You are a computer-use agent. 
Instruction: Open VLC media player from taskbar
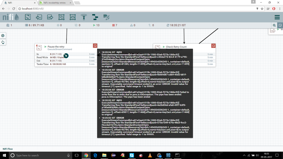pyautogui.click(x=150, y=155)
